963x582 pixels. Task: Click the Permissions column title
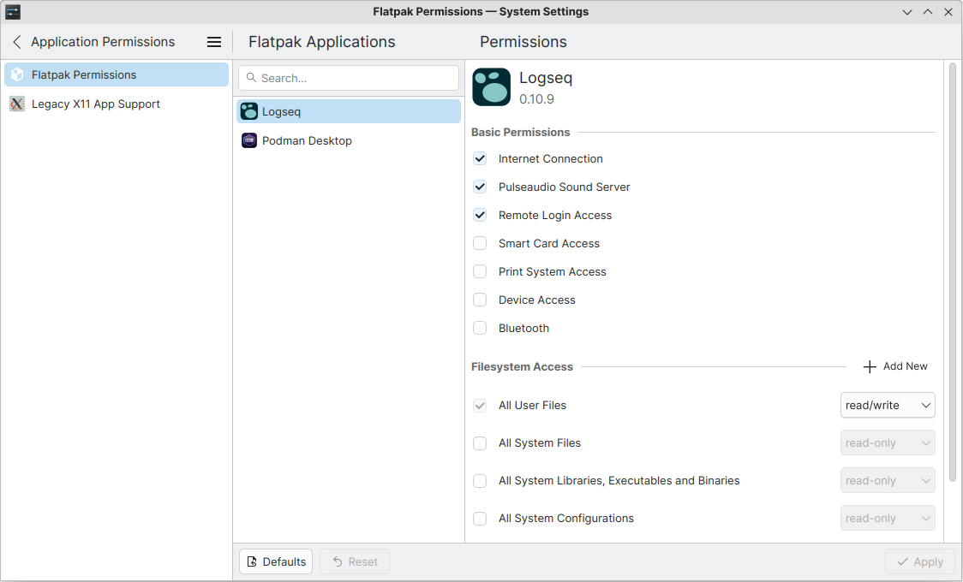coord(523,42)
